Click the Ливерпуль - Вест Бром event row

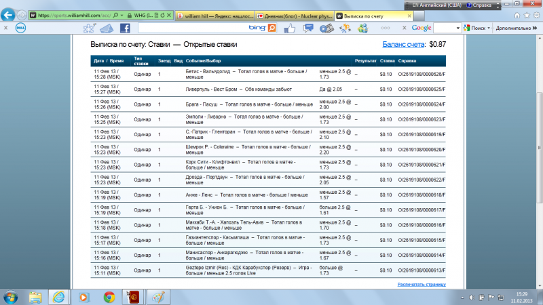coord(268,89)
